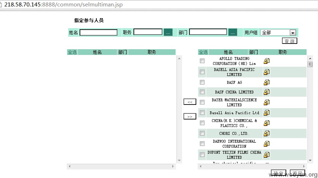Click 全选 in the left list header
This screenshot has height=178, width=318.
coord(72,52)
